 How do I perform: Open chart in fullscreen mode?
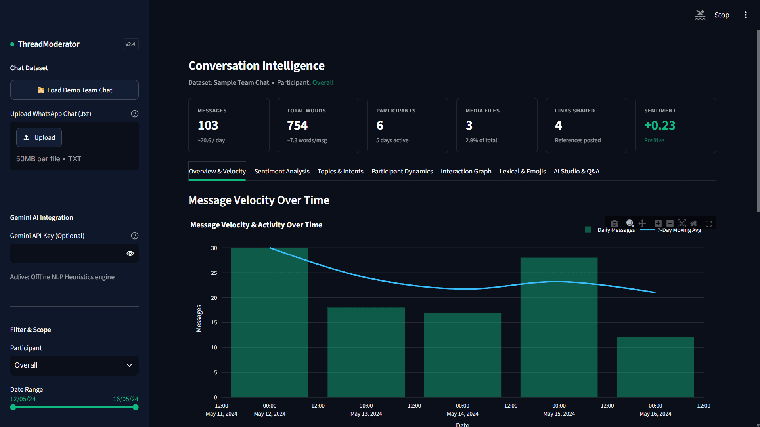[x=709, y=223]
